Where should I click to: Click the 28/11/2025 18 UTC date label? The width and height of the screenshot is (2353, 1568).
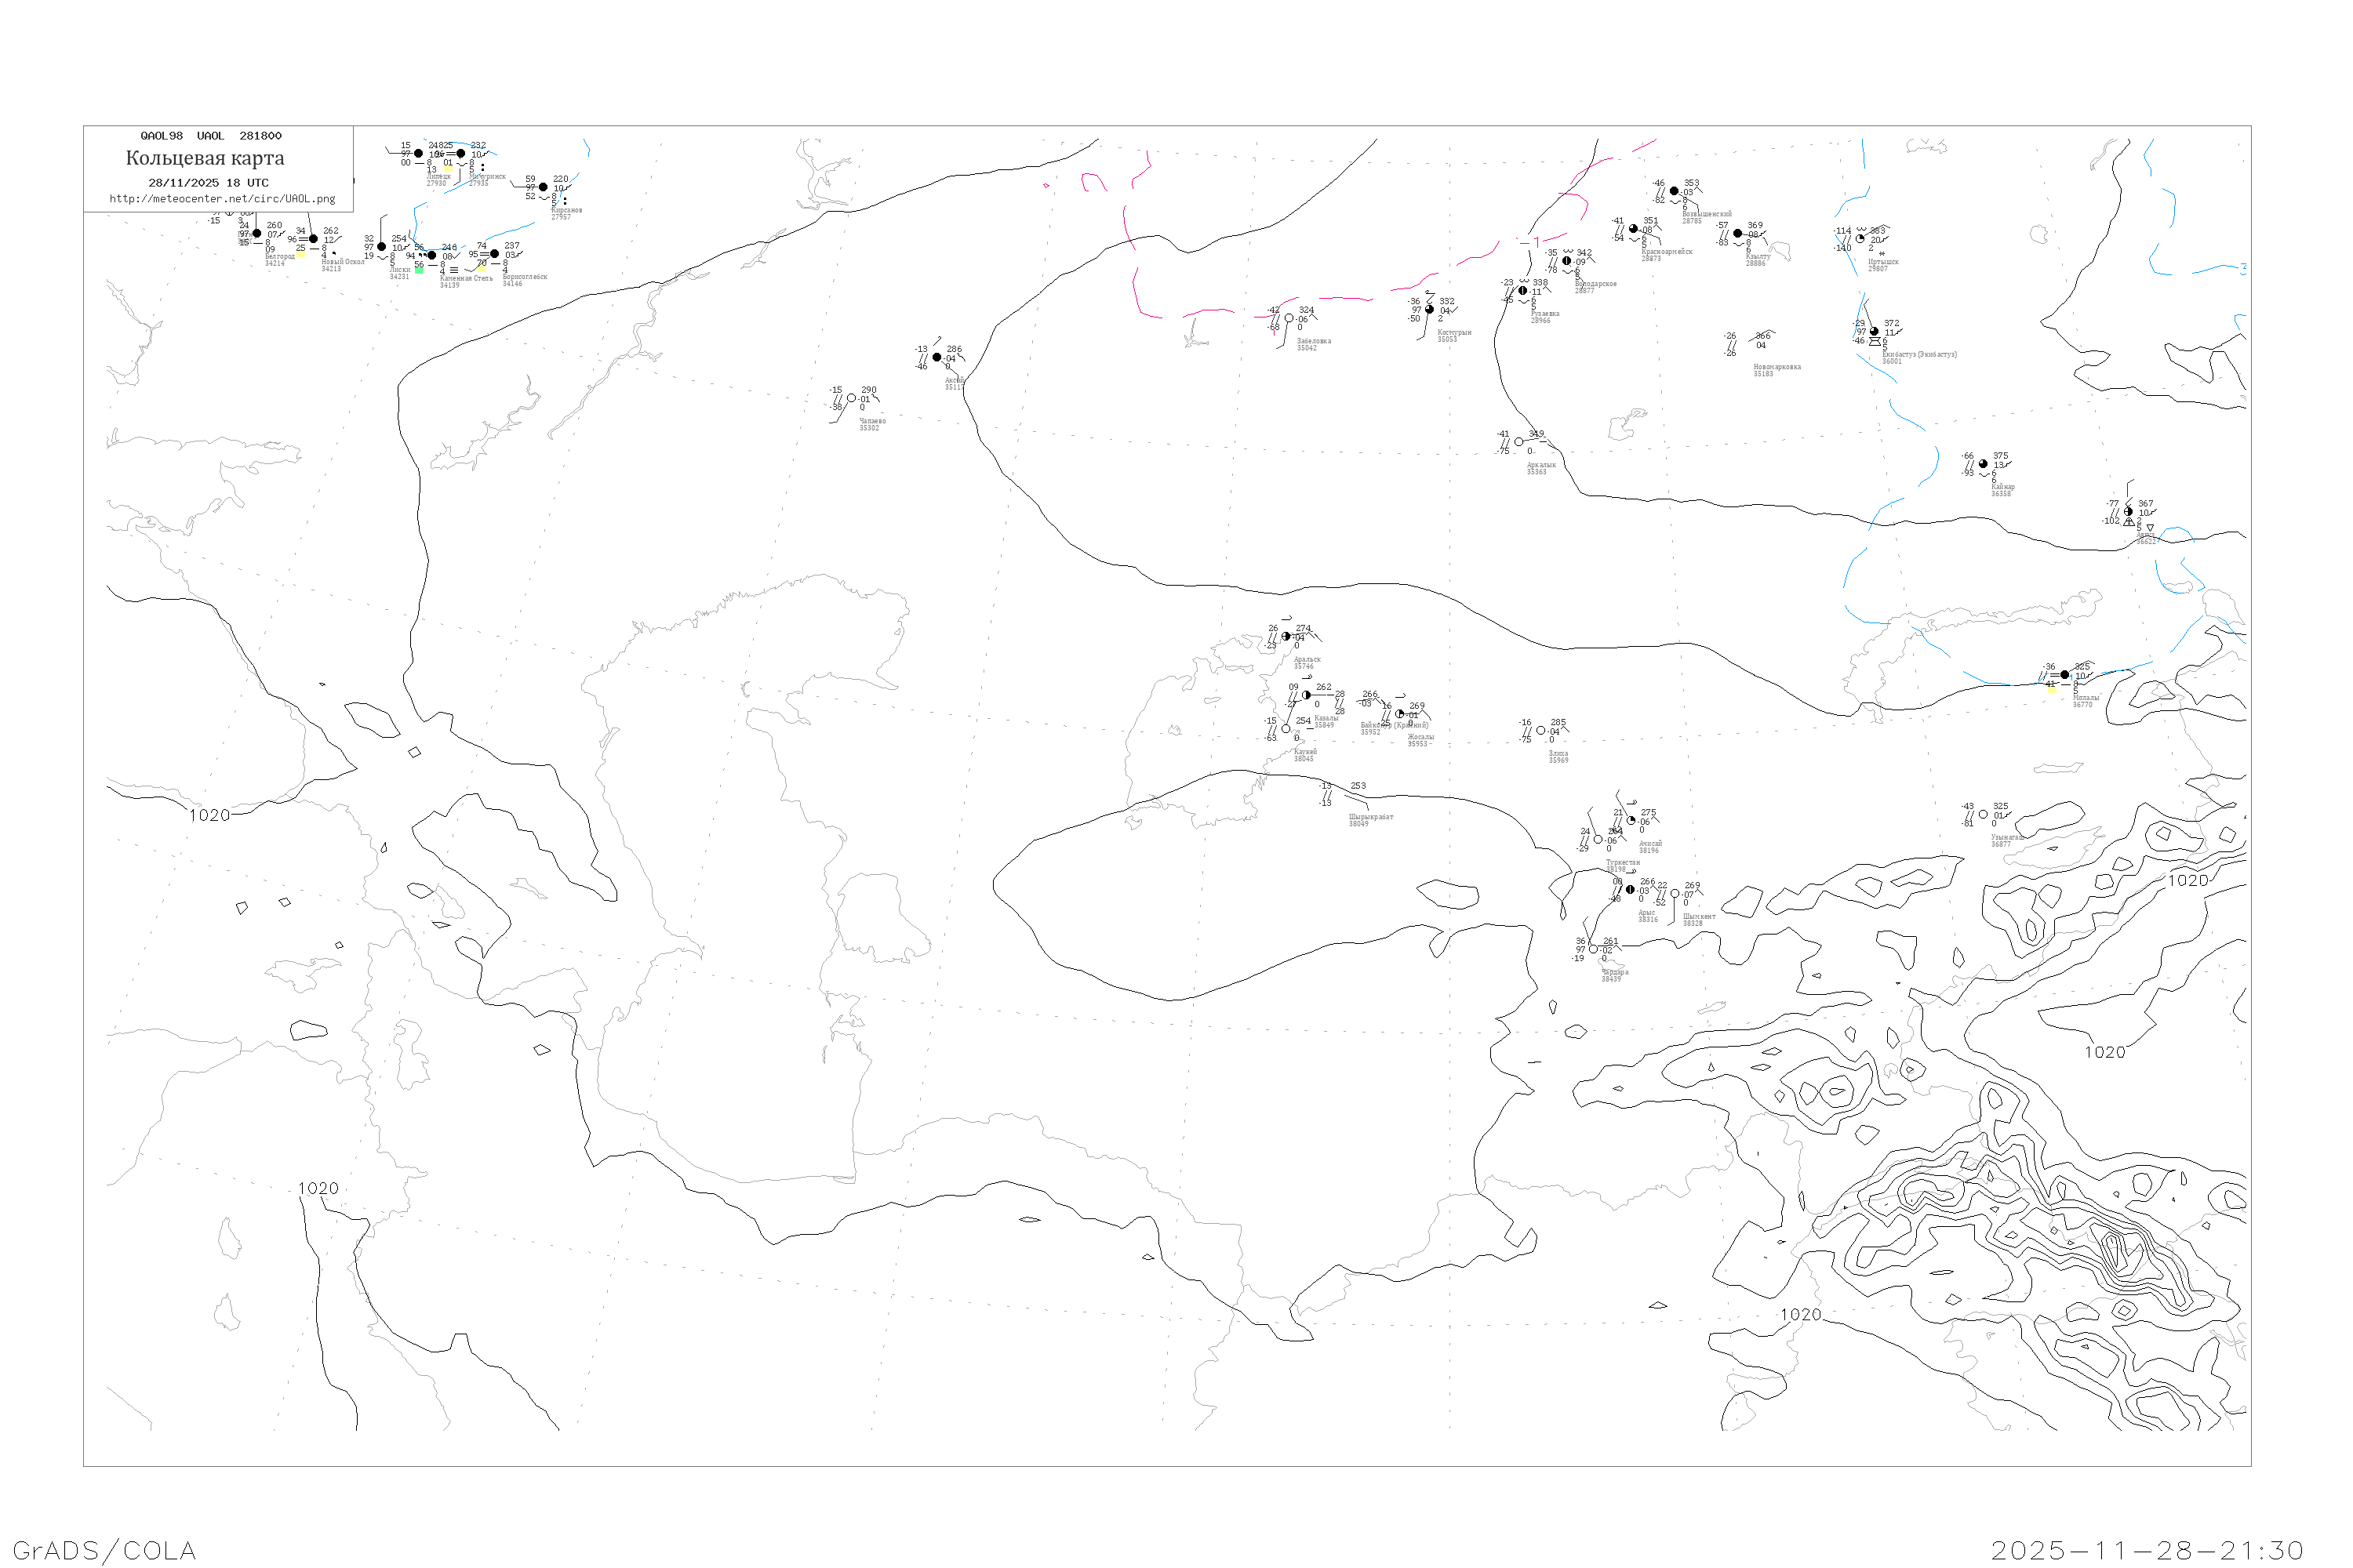(x=208, y=183)
